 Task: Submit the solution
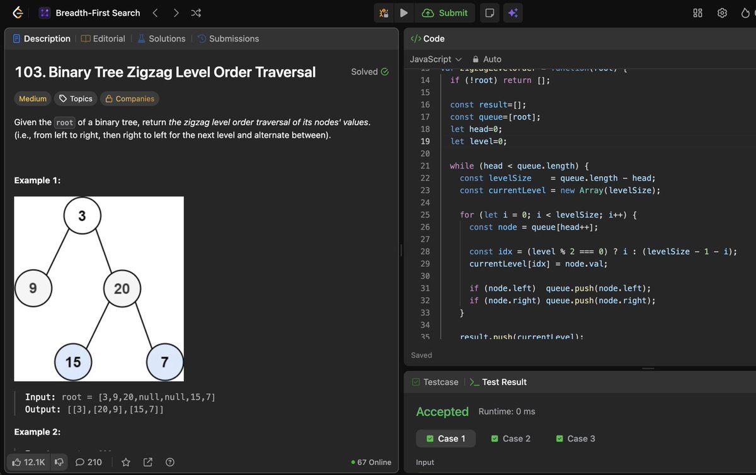pos(445,13)
